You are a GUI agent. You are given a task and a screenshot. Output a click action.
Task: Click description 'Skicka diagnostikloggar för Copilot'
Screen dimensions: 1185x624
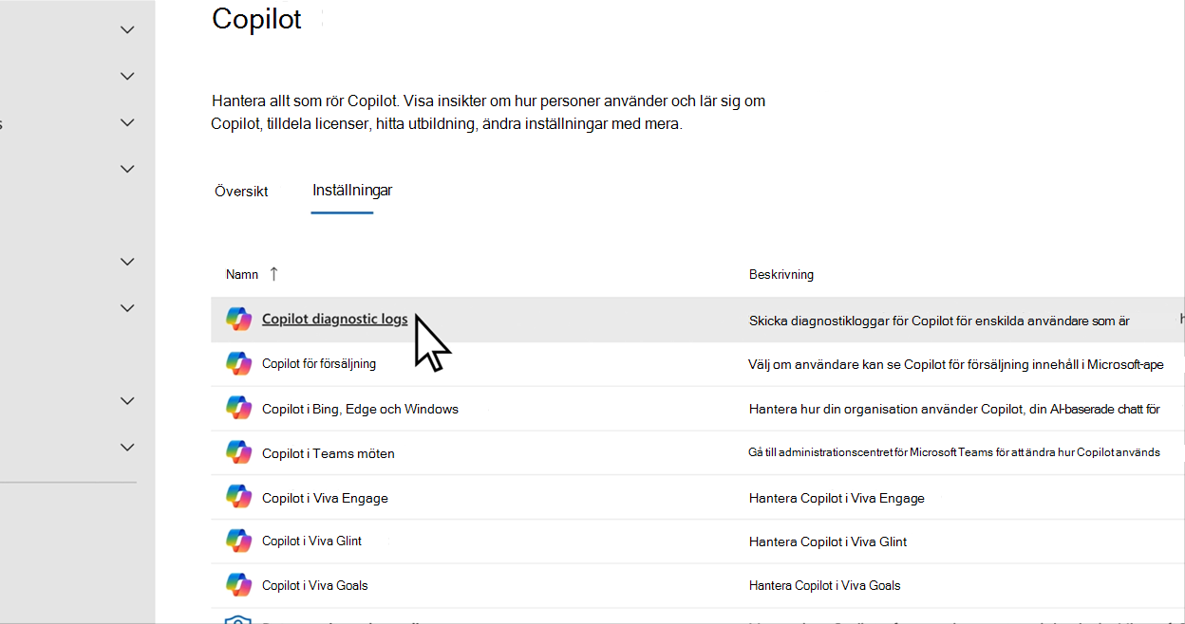(939, 321)
